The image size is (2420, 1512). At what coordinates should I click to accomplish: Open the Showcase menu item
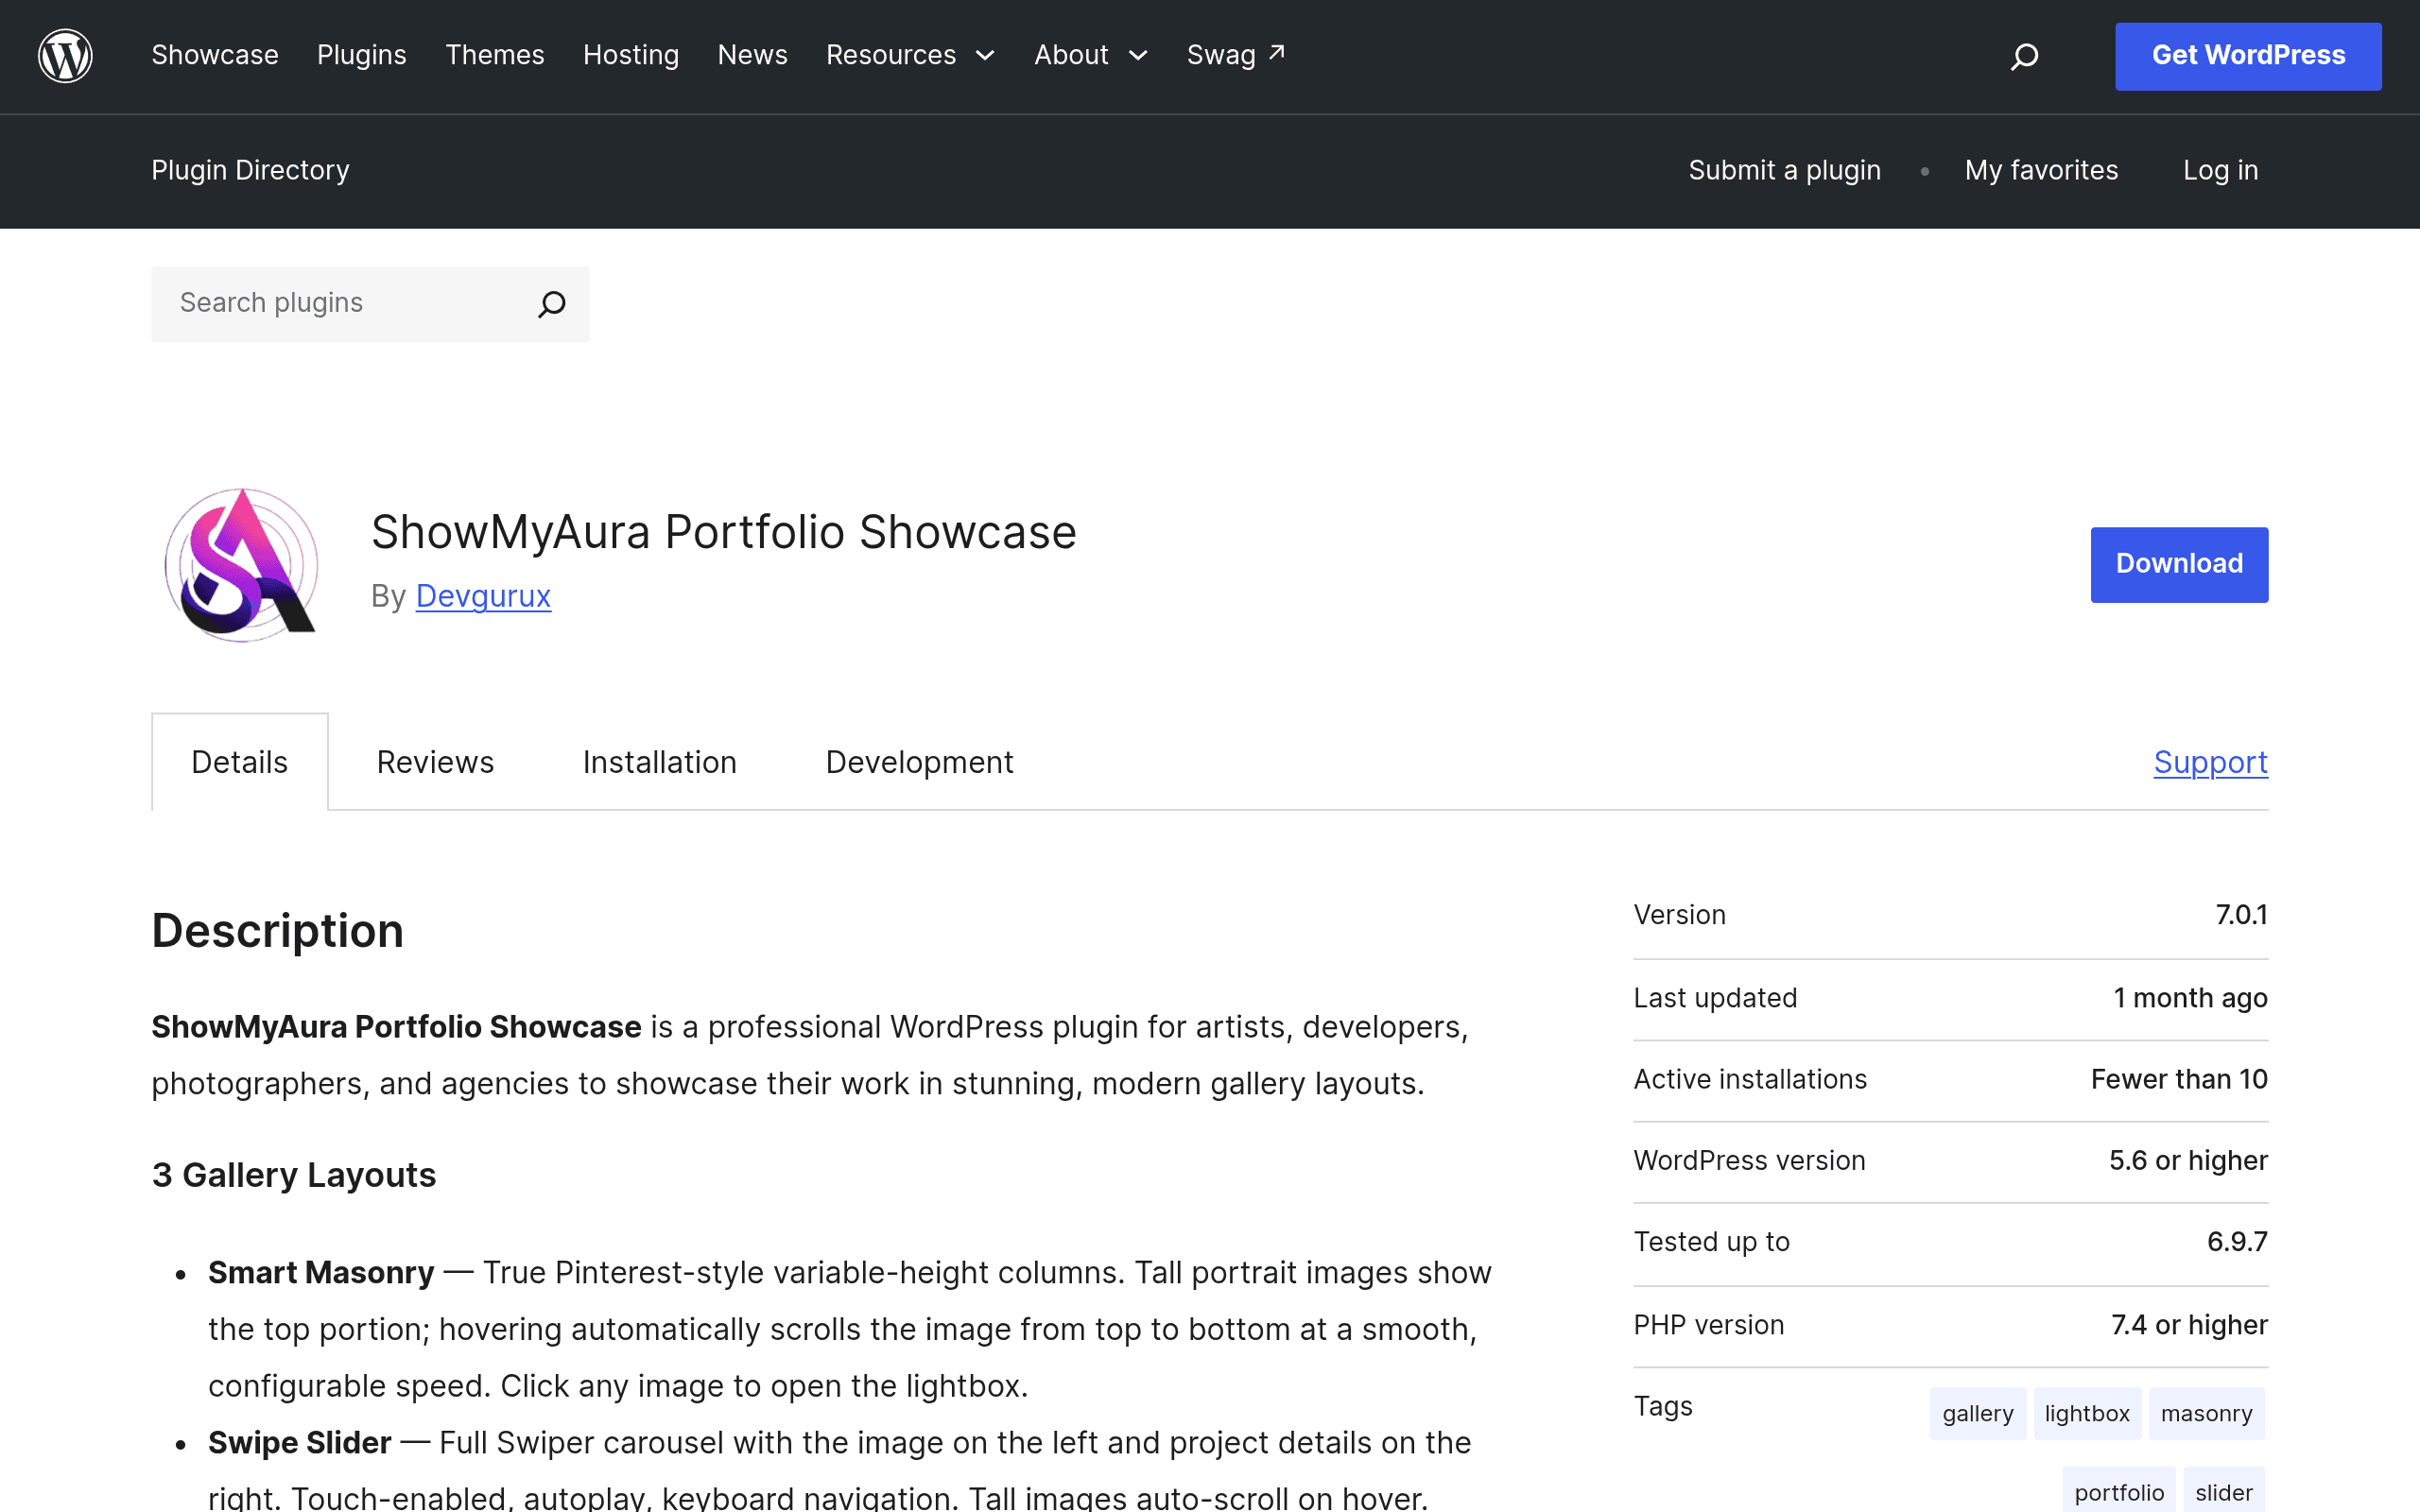click(215, 55)
